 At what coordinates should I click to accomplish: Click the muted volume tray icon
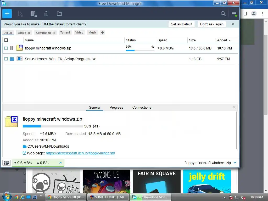tap(243, 197)
